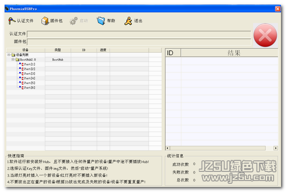The image size is (286, 192).
Task: Click quick guide line 4 about 重复量产
Action: pos(76,182)
